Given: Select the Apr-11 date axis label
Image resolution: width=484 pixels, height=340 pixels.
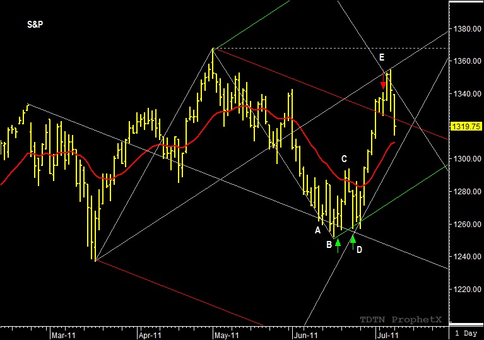Looking at the screenshot, I should tap(150, 336).
